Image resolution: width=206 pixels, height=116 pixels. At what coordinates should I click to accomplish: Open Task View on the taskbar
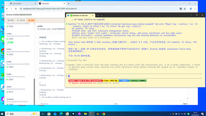tap(43, 114)
